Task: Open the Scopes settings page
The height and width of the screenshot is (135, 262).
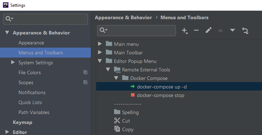Action: pos(26,82)
